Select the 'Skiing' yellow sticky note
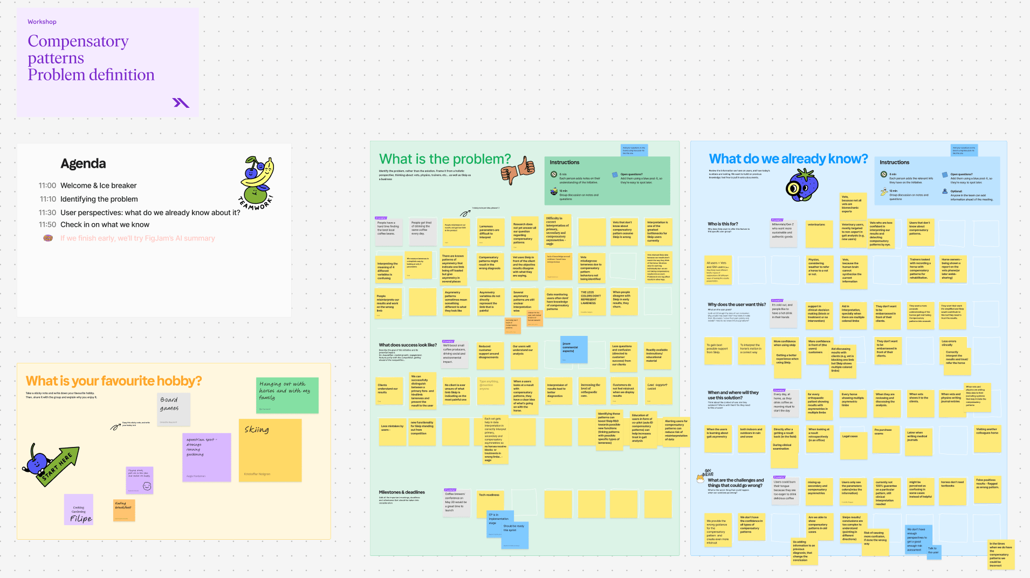This screenshot has height=578, width=1030. (x=270, y=450)
